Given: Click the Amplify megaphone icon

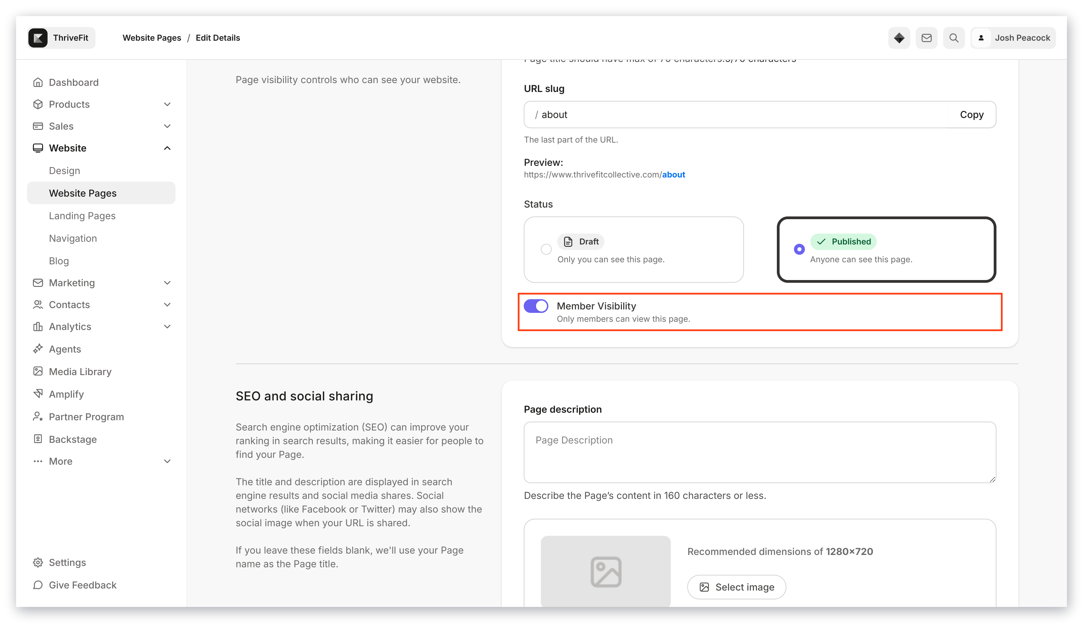Looking at the screenshot, I should [x=38, y=394].
